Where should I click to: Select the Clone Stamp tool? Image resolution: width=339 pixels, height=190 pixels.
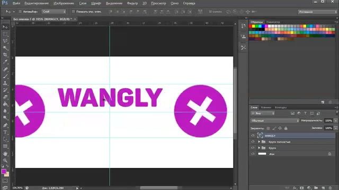click(x=5, y=83)
